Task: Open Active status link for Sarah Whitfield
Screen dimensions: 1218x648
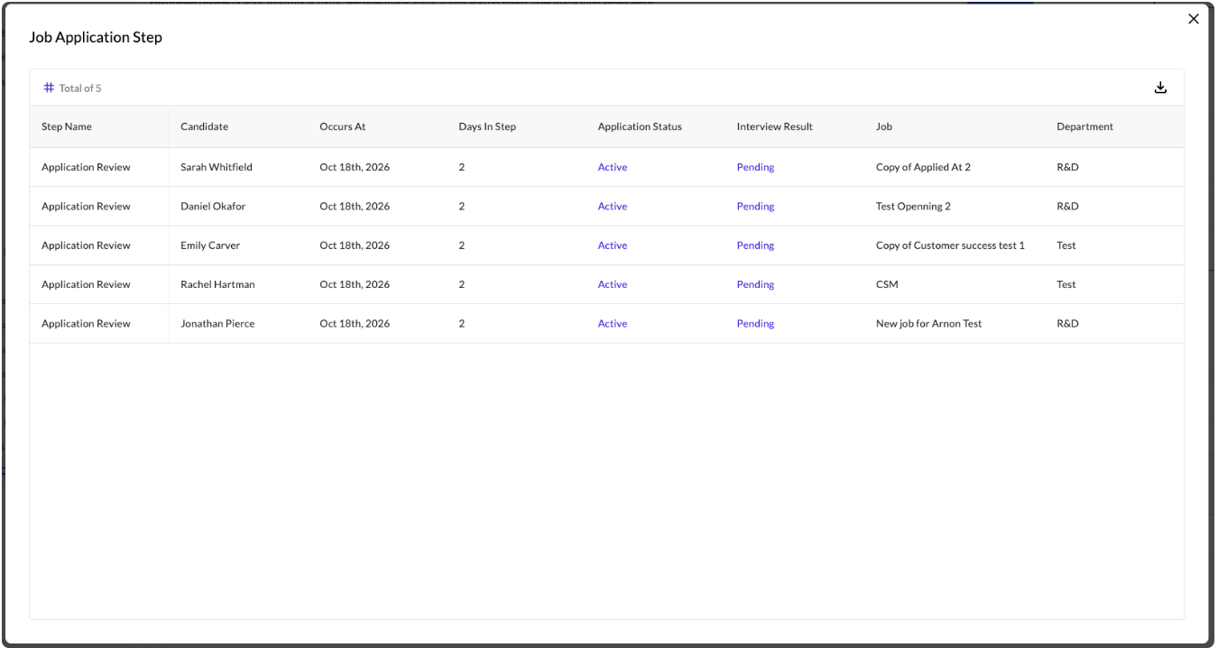Action: coord(612,167)
